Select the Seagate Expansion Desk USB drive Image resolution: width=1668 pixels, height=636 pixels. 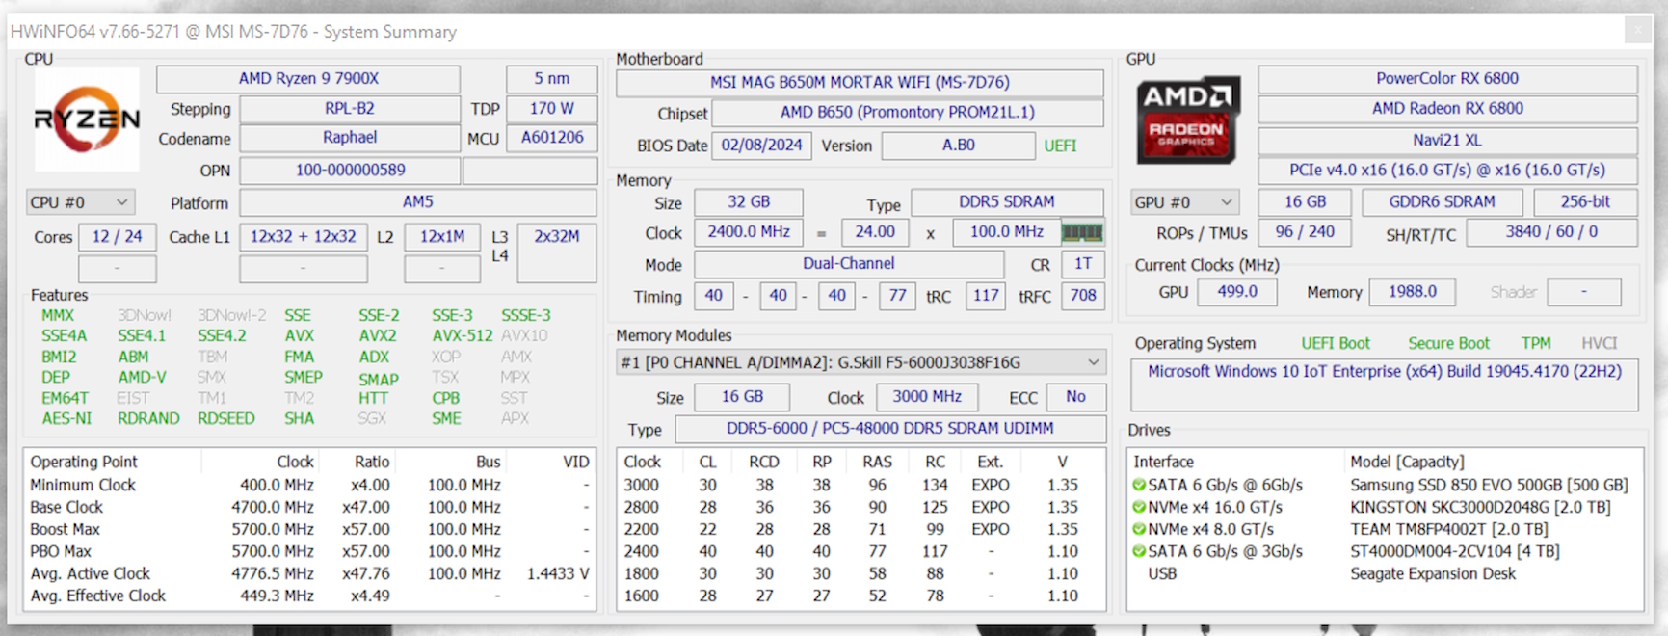1385,573
